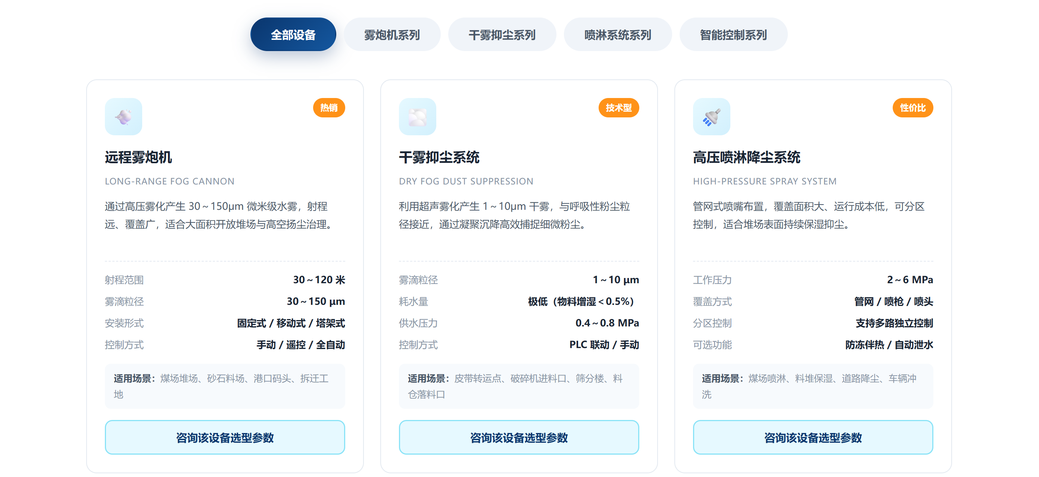The height and width of the screenshot is (477, 1039).
Task: Click the HIGH-PRESSURE SPRAY SYSTEM subtitle
Action: pyautogui.click(x=765, y=181)
